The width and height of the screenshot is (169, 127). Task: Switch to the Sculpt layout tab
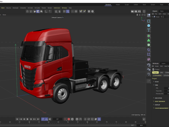point(127,5)
